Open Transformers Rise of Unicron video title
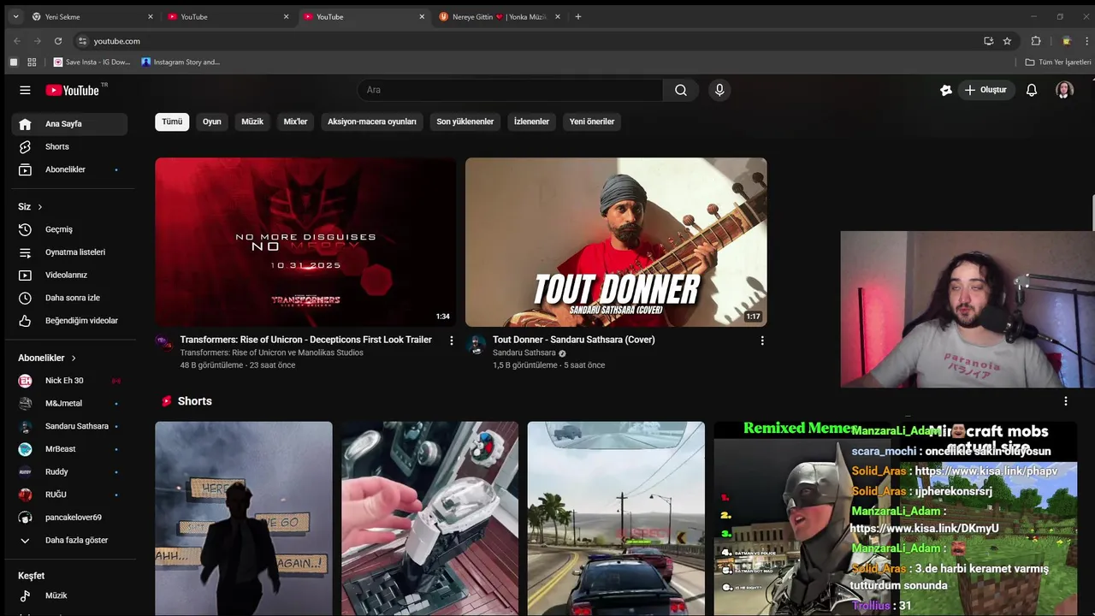Viewport: 1095px width, 616px height. [305, 340]
